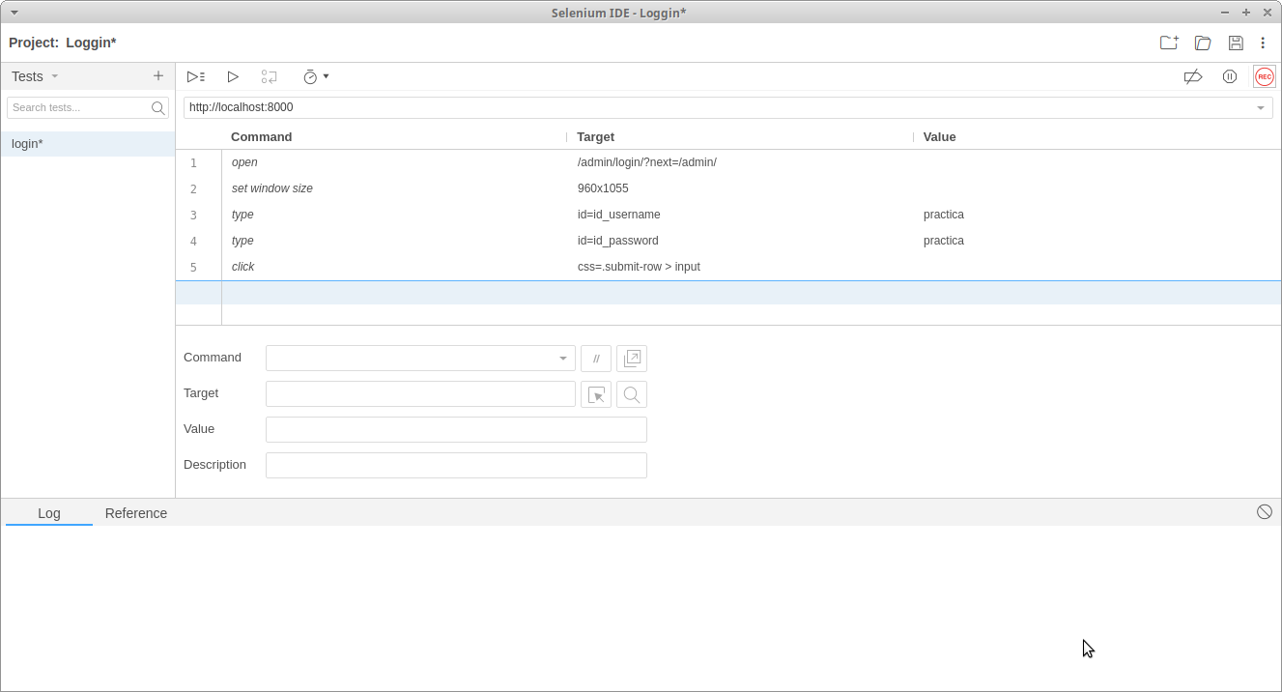The image size is (1282, 692).
Task: Toggle disable breakpoints
Action: point(1193,76)
